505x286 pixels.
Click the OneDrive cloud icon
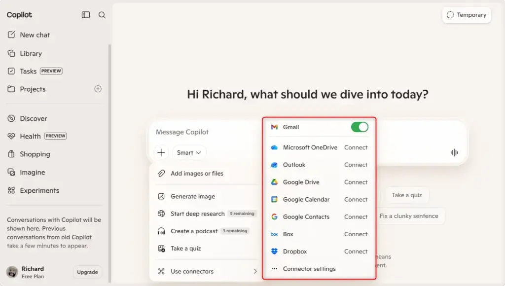click(274, 147)
